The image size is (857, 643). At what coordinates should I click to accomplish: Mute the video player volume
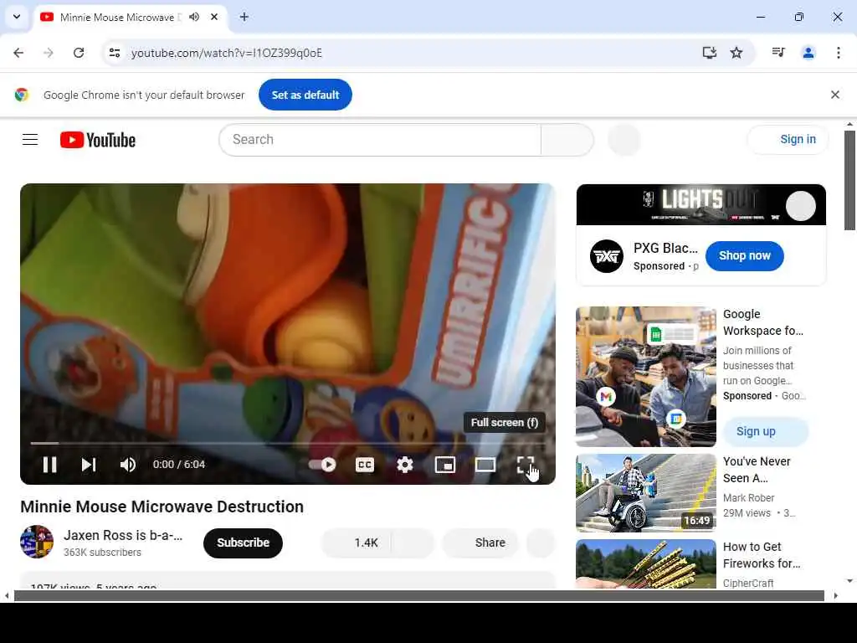click(128, 464)
